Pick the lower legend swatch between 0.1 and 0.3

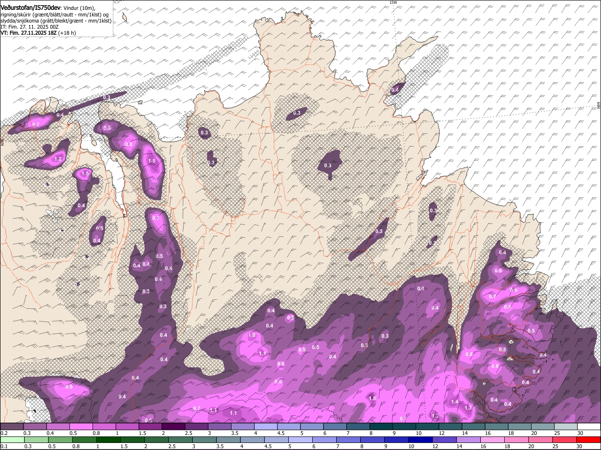[x=12, y=440]
